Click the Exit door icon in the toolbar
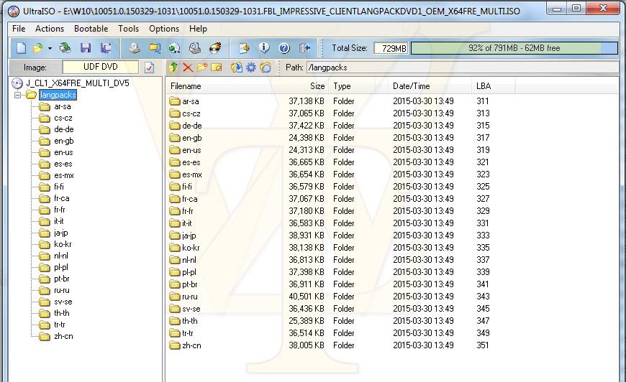Image resolution: width=626 pixels, height=382 pixels. point(304,48)
